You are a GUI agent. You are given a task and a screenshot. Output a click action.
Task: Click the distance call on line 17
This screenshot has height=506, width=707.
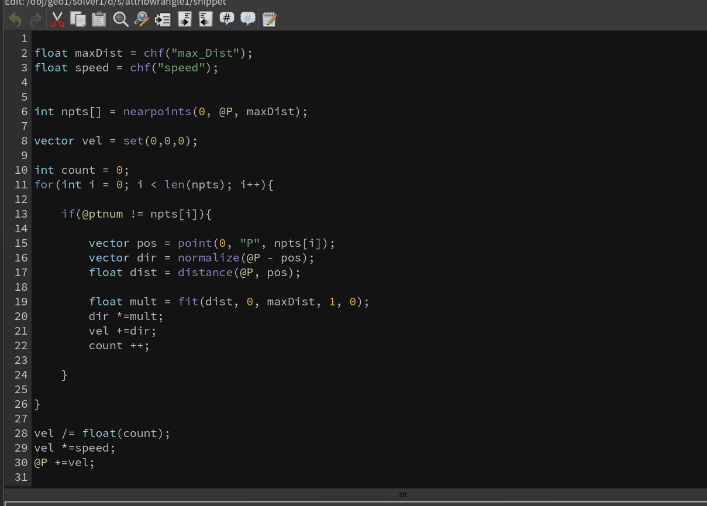click(239, 273)
